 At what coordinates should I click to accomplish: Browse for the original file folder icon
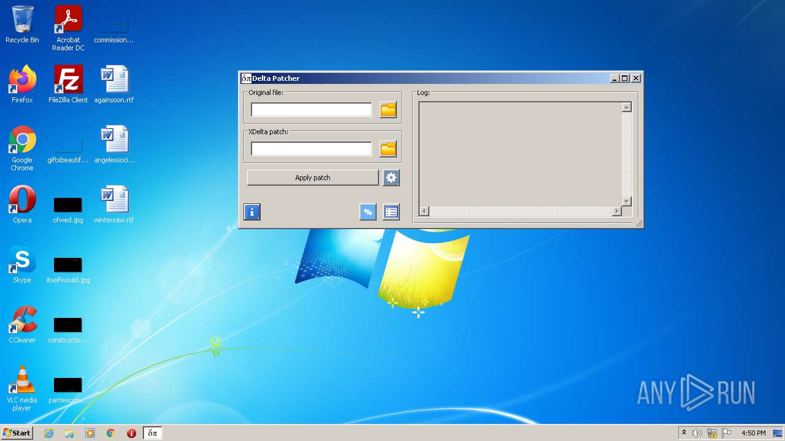click(x=388, y=110)
